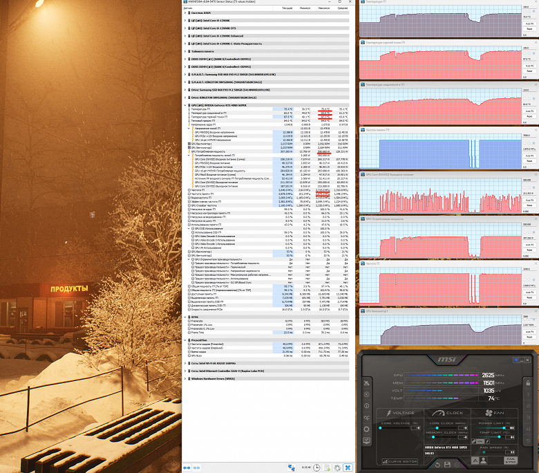Screen dimensions: 539x473
Task: Expand the Система: ASUS sensor group
Action: (x=185, y=12)
